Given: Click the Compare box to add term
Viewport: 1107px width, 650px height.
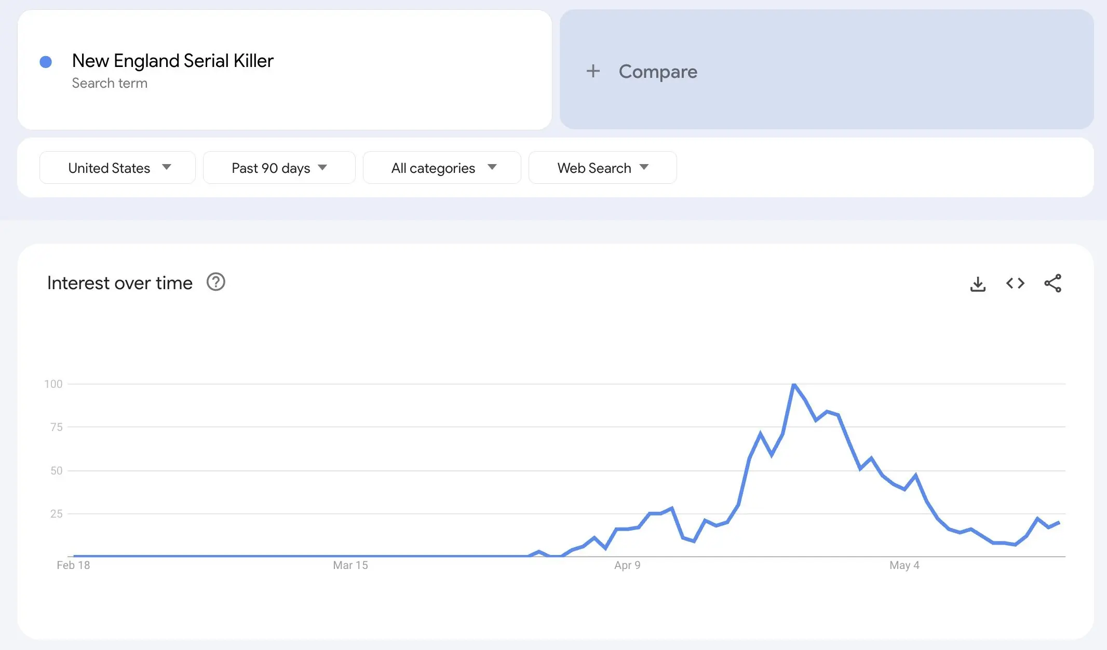Looking at the screenshot, I should [x=826, y=70].
